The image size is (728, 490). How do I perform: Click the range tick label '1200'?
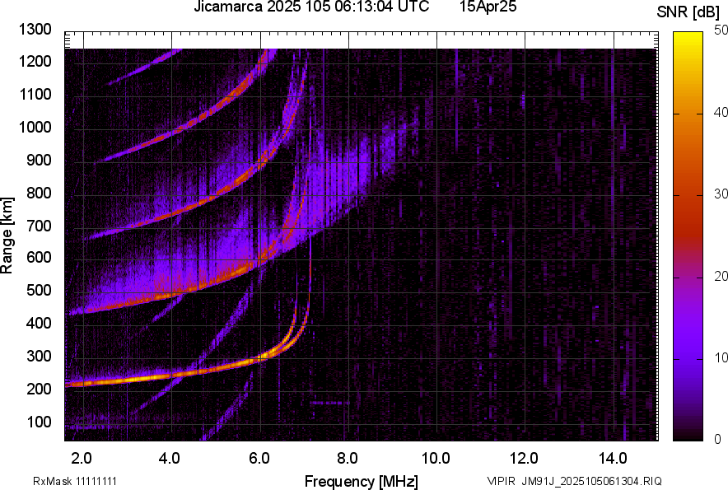[x=35, y=61]
